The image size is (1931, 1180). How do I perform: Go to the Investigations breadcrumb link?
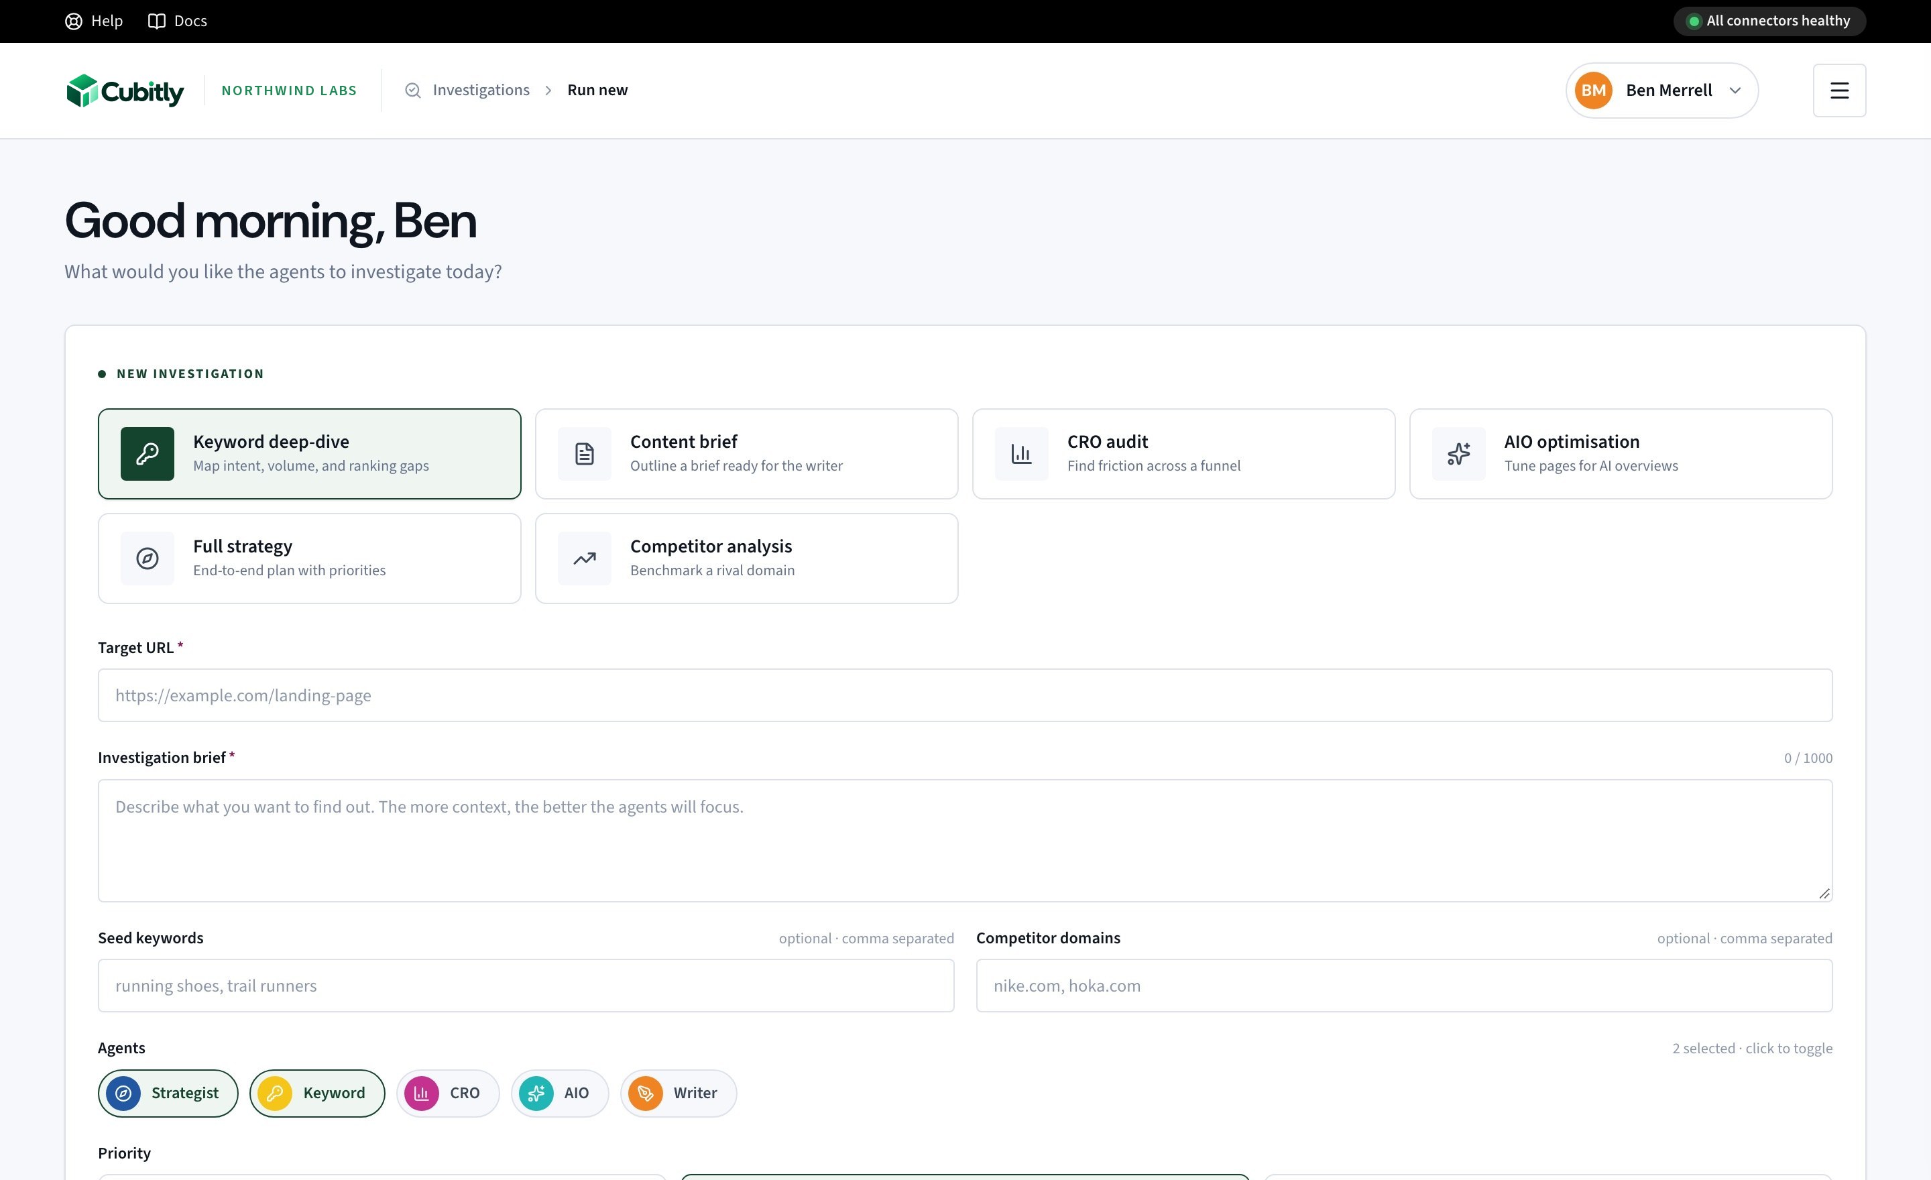point(480,90)
